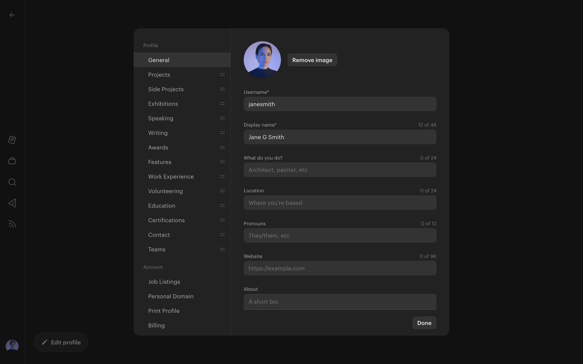Focus the Location input field

coord(340,203)
